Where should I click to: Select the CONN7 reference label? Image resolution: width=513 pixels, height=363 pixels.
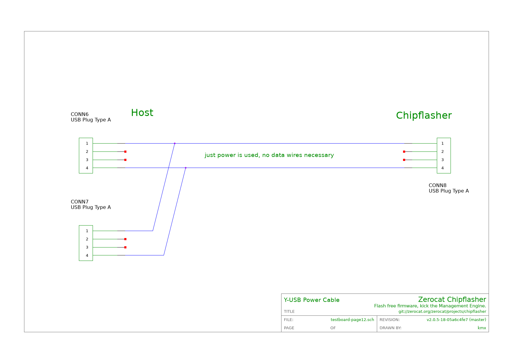coord(80,202)
